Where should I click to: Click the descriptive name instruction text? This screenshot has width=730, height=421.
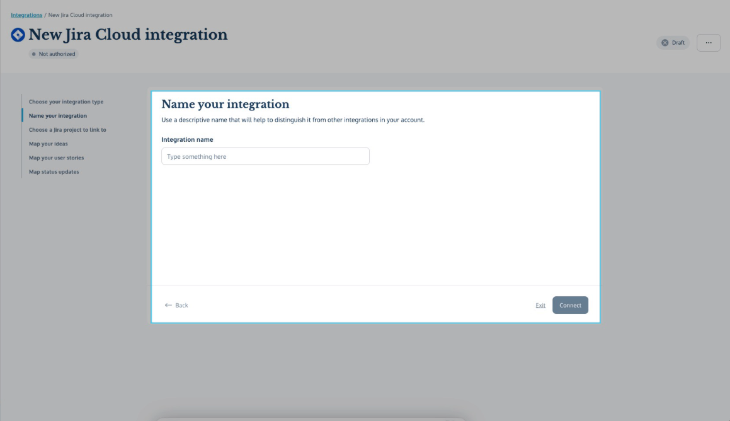click(x=293, y=120)
